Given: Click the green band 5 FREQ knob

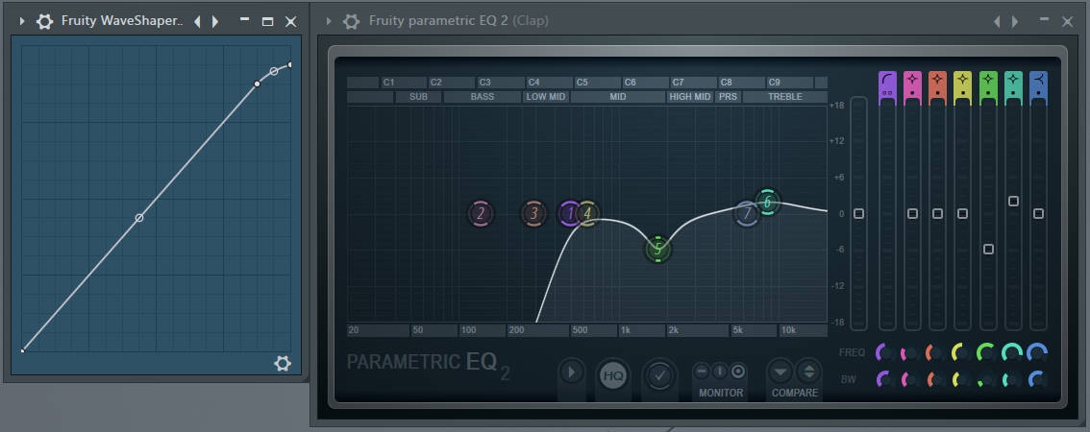Looking at the screenshot, I should click(986, 353).
